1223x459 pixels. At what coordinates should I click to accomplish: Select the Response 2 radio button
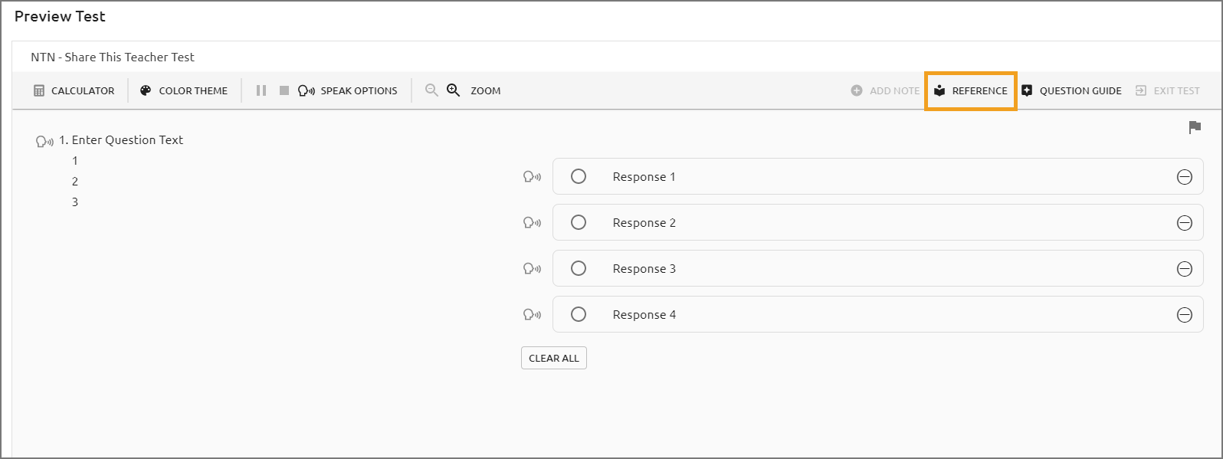coord(579,222)
